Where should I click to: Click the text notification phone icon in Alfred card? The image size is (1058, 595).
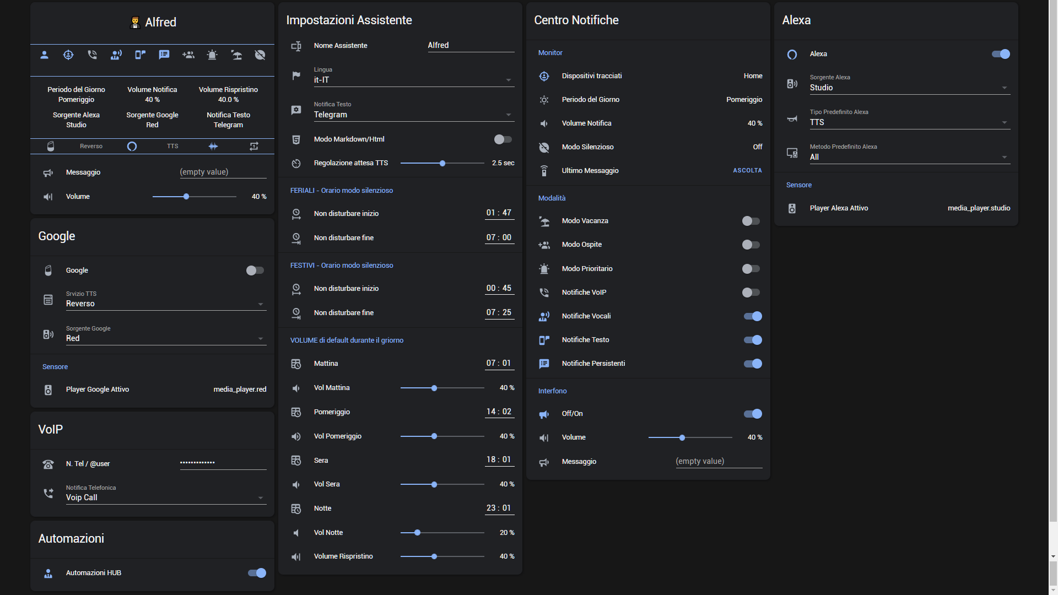pyautogui.click(x=140, y=55)
